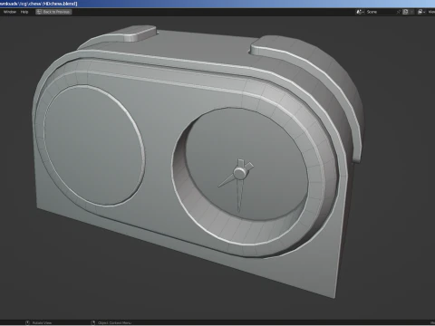Click the Rotate View mouse icon in status bar
This screenshot has width=435, height=326.
(x=27, y=322)
